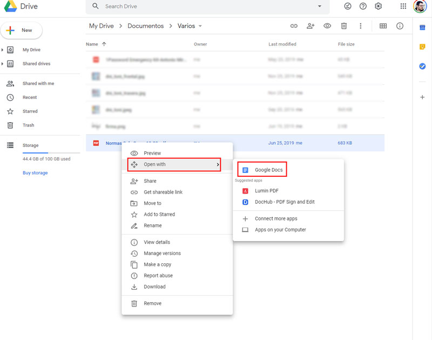
Task: Expand the Shared drives tree arrow
Action: [3, 64]
